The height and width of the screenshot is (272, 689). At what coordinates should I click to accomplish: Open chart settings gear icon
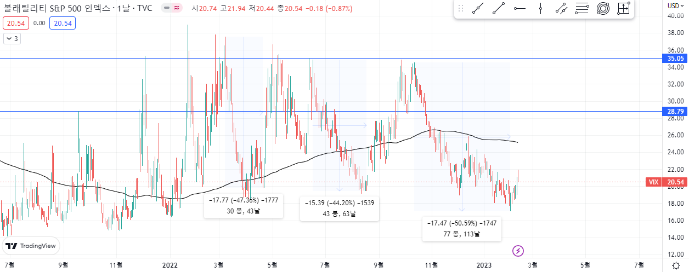tap(675, 266)
